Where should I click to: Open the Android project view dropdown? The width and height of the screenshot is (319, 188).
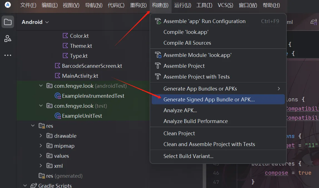[46, 22]
